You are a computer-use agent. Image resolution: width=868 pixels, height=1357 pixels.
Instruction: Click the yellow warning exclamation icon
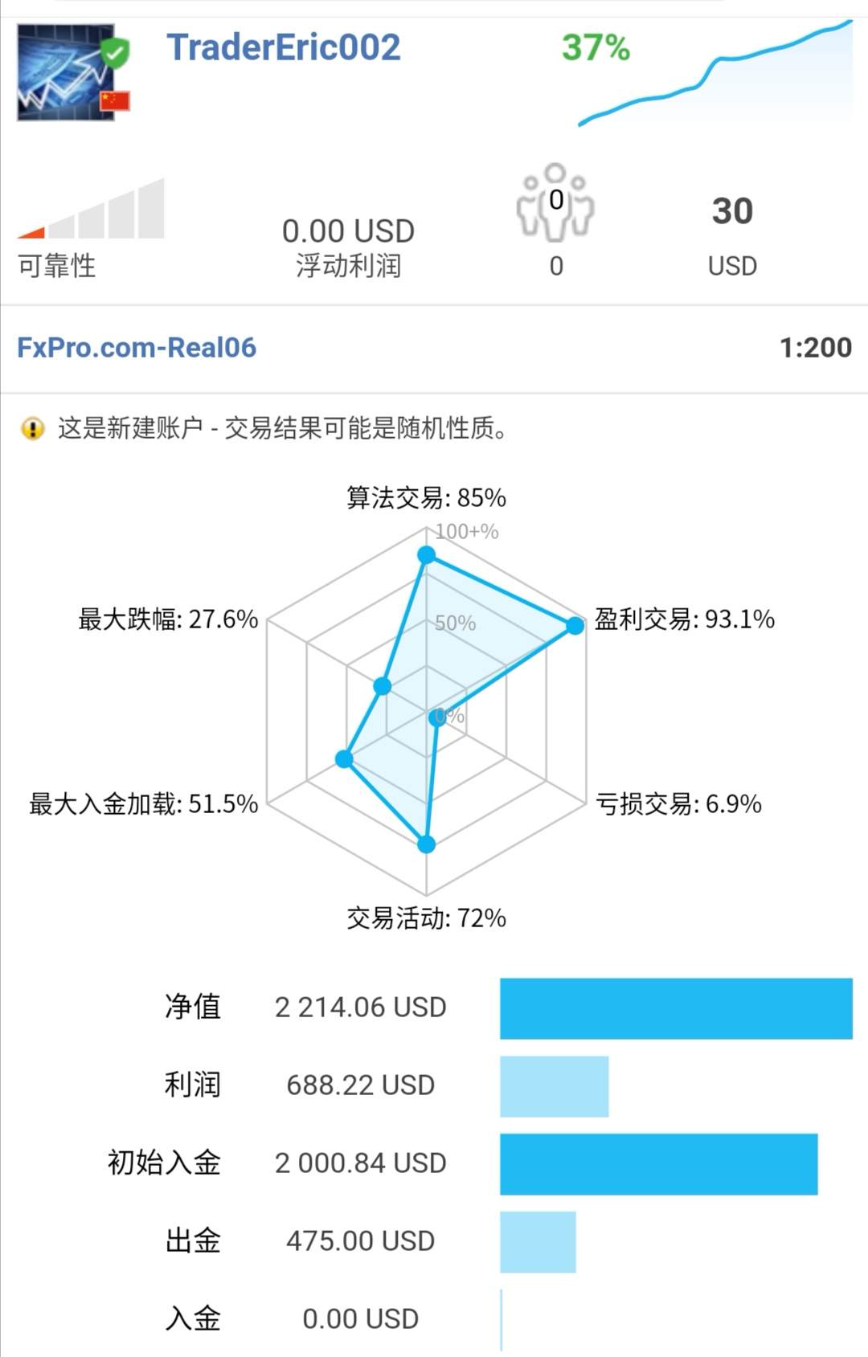point(32,428)
